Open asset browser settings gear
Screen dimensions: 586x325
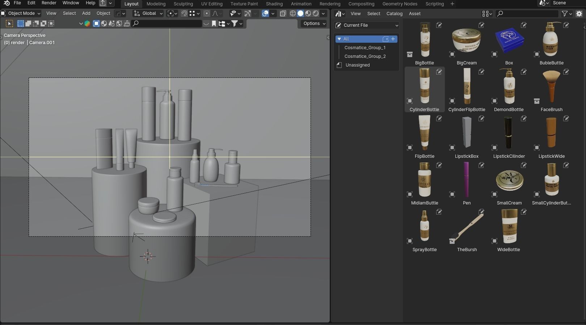(x=579, y=14)
